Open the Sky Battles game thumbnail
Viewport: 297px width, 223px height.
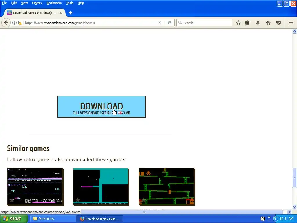tap(35, 187)
